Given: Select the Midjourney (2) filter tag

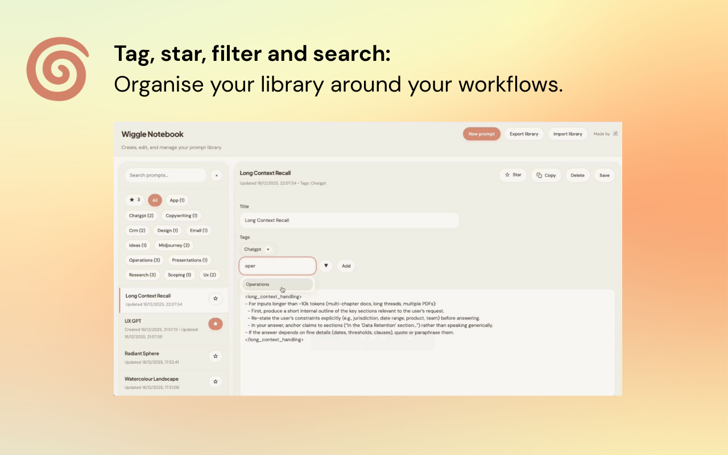Looking at the screenshot, I should pos(173,245).
